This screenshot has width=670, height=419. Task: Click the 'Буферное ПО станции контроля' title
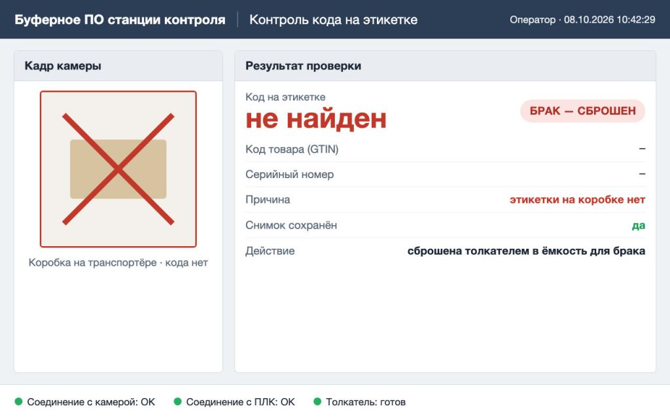(x=120, y=20)
